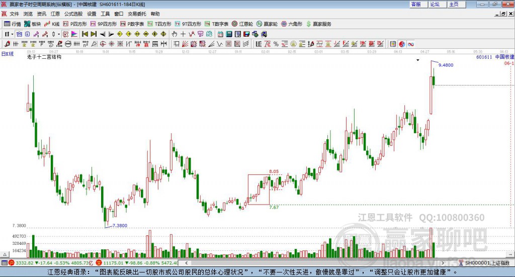Open the calculator icon
The width and height of the screenshot is (515, 277).
[x=229, y=34]
